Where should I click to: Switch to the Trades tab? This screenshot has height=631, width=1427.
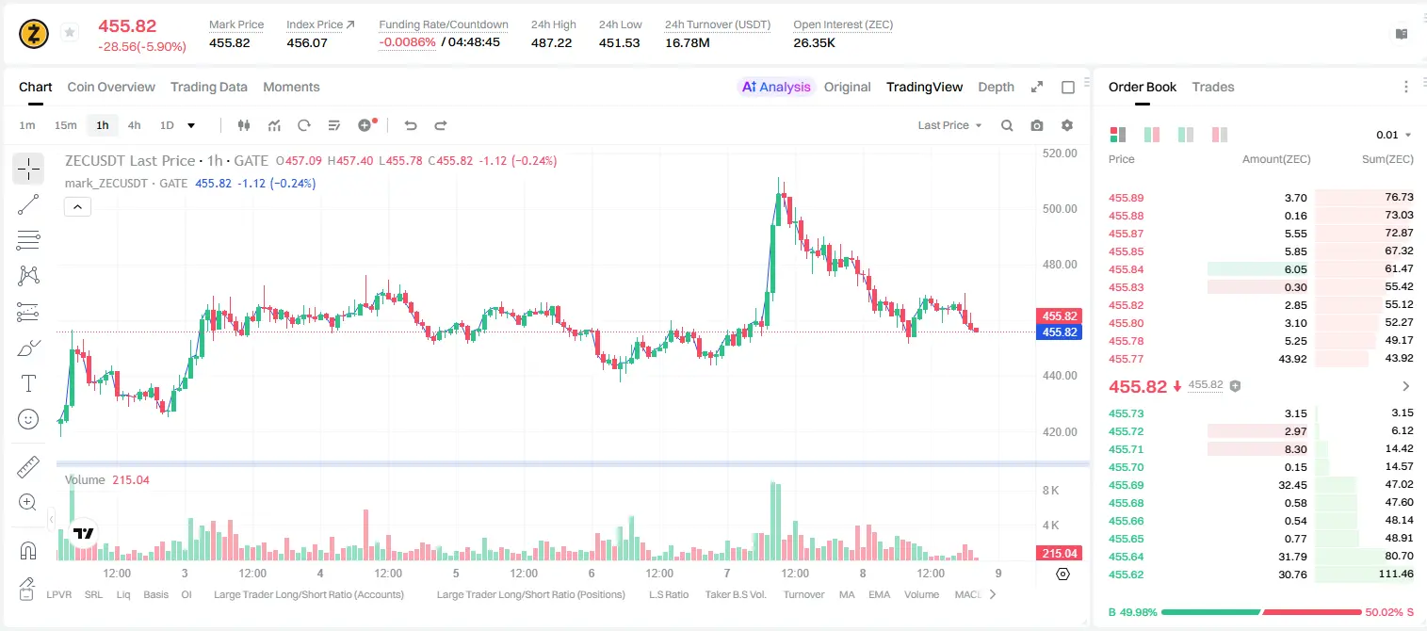click(1212, 87)
